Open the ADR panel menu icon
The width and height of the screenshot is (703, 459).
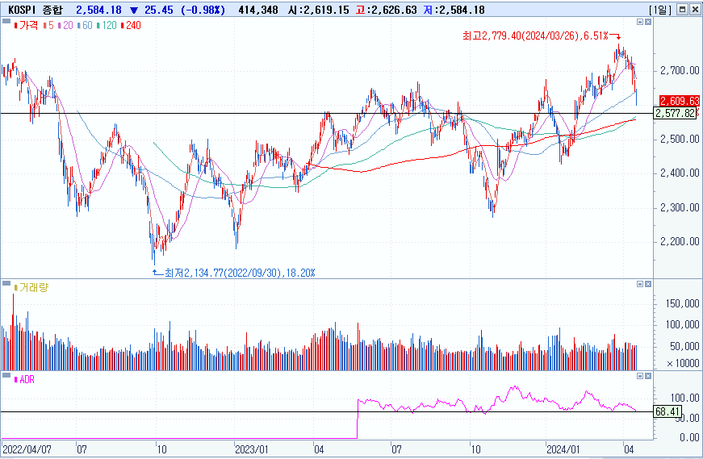6,375
